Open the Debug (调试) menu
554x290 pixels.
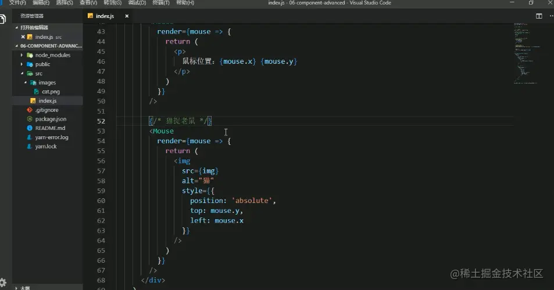(x=137, y=3)
